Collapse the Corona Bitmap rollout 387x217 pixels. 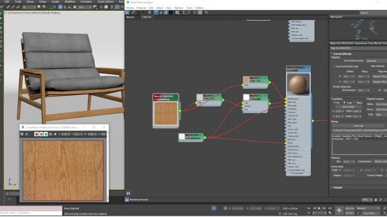point(342,54)
